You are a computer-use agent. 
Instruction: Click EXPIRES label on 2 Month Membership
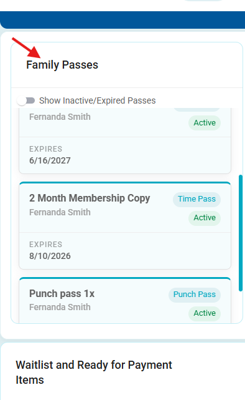(45, 245)
